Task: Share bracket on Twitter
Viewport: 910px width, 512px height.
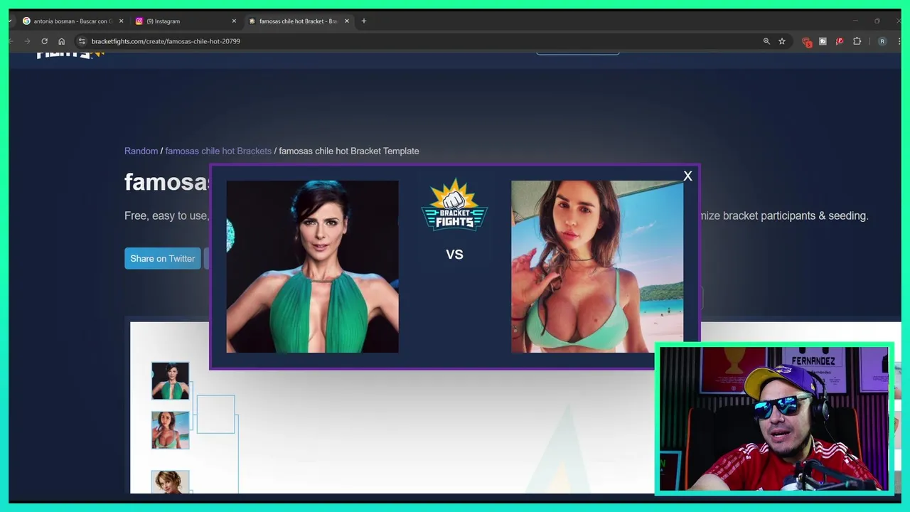Action: pos(162,258)
